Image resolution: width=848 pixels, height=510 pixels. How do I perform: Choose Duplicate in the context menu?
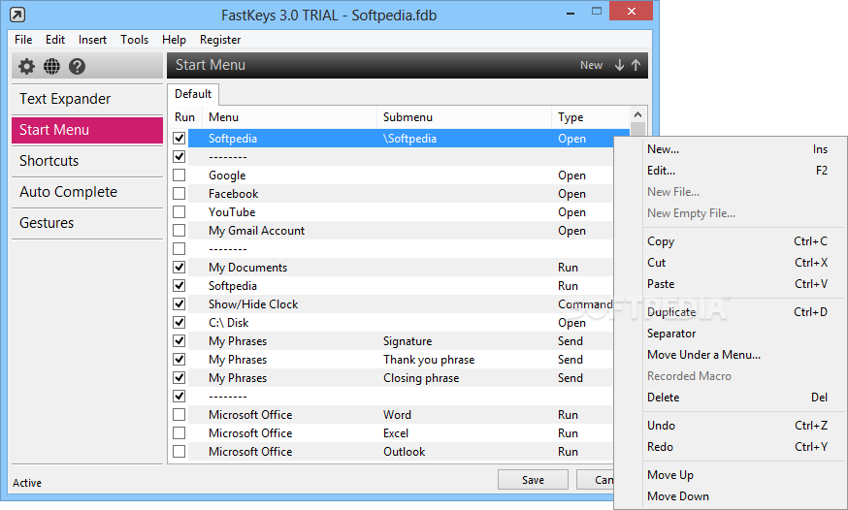click(x=737, y=312)
